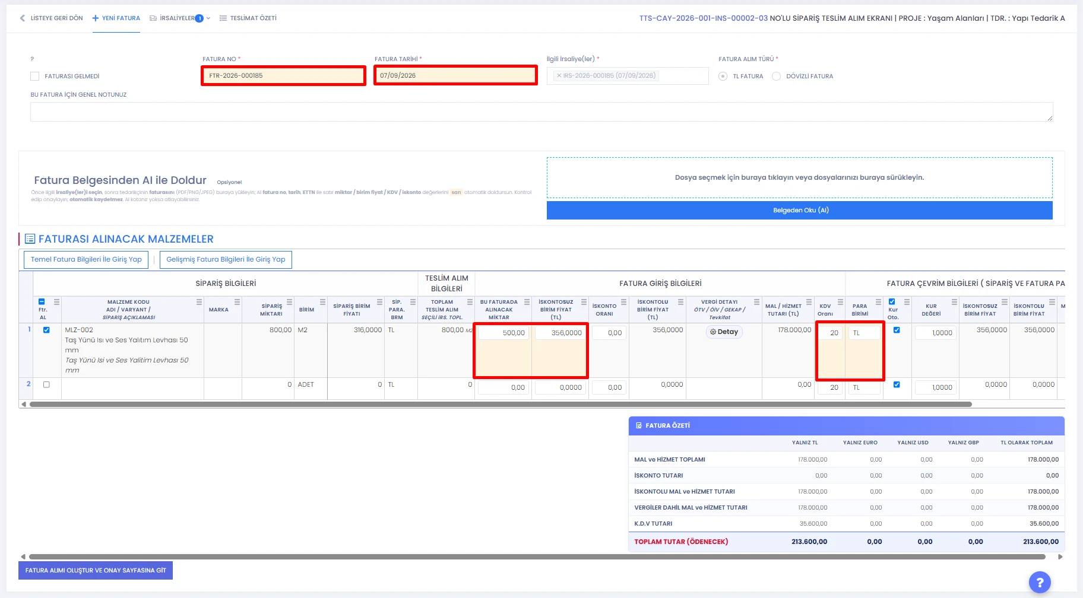The height and width of the screenshot is (598, 1083).
Task: Click Fatura Alımı Oluştur ve Onay Sayfasına Git
Action: (x=96, y=570)
